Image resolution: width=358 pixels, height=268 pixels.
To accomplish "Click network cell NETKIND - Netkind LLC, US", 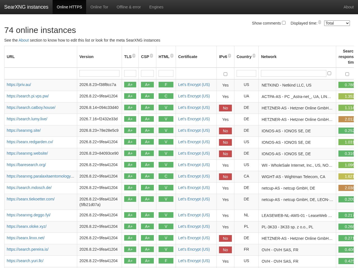I will (x=286, y=85).
